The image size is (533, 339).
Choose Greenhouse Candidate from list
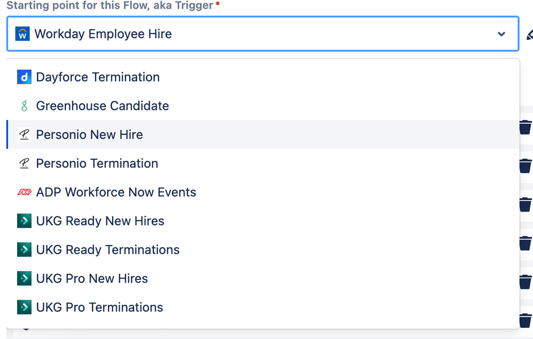[102, 106]
